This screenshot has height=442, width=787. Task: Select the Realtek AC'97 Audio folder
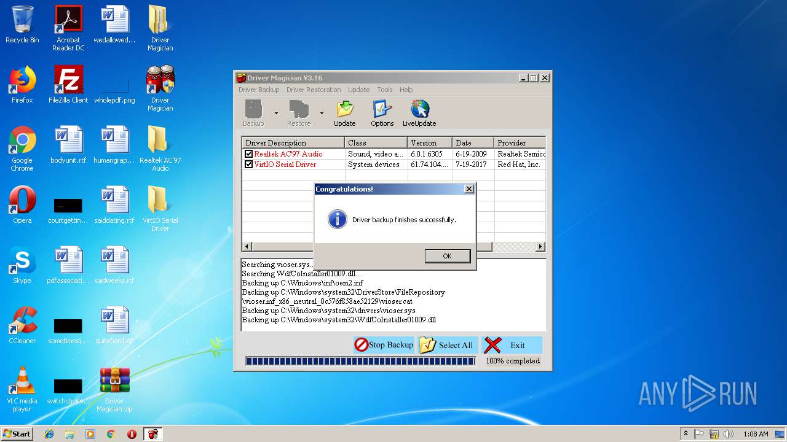pyautogui.click(x=160, y=149)
